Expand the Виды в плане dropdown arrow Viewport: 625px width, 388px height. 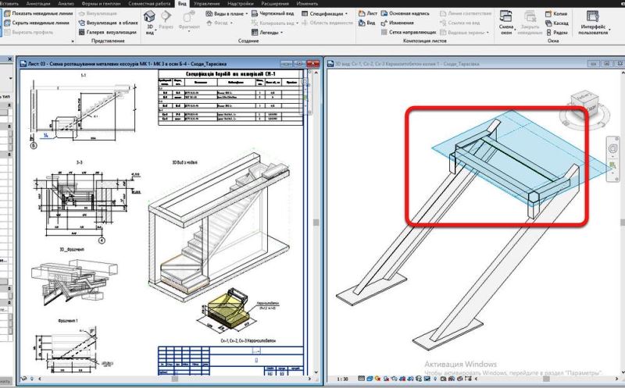[246, 13]
